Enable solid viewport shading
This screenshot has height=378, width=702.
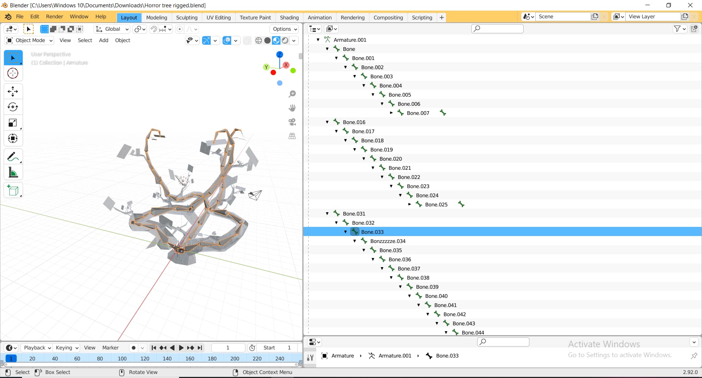pos(267,40)
